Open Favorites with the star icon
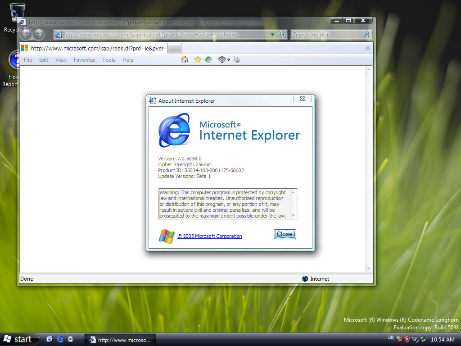This screenshot has width=461, height=346. (198, 59)
